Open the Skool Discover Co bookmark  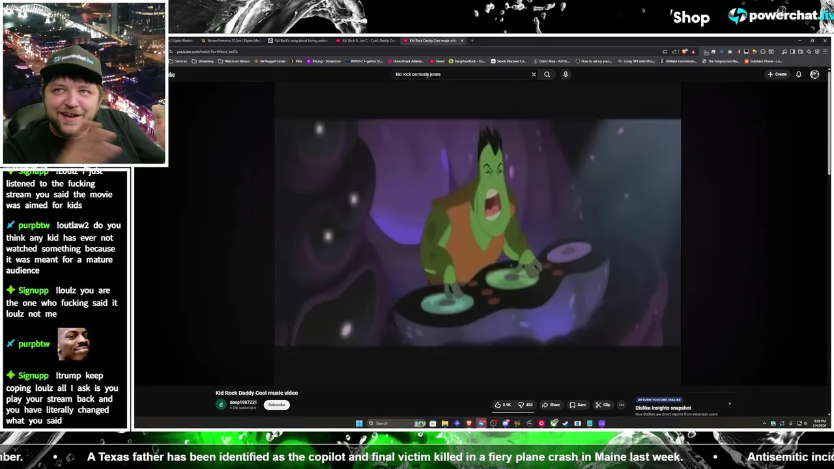click(508, 61)
